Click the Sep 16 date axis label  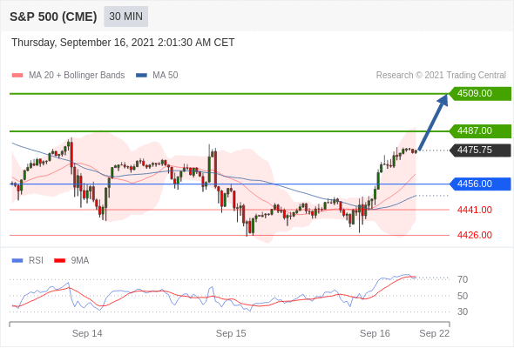click(375, 333)
